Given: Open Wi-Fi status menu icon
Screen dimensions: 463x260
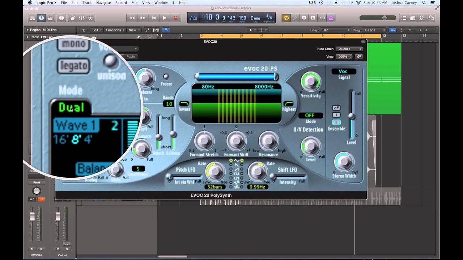Looking at the screenshot, I should coord(358,3).
